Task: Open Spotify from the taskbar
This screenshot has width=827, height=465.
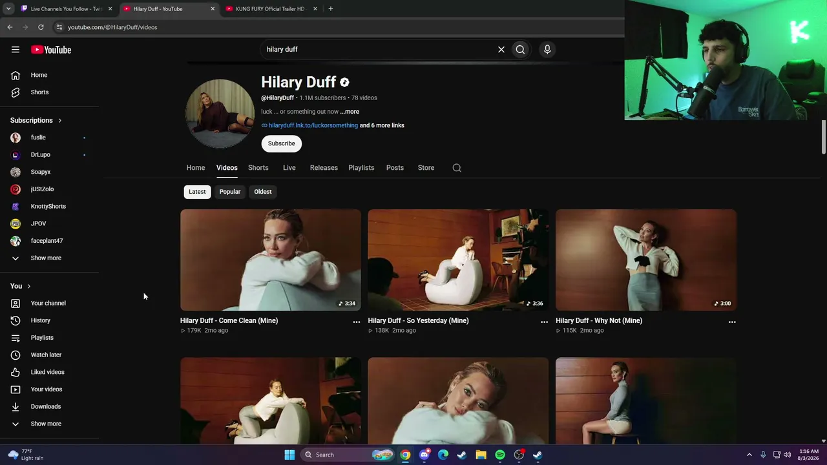Action: [500, 455]
